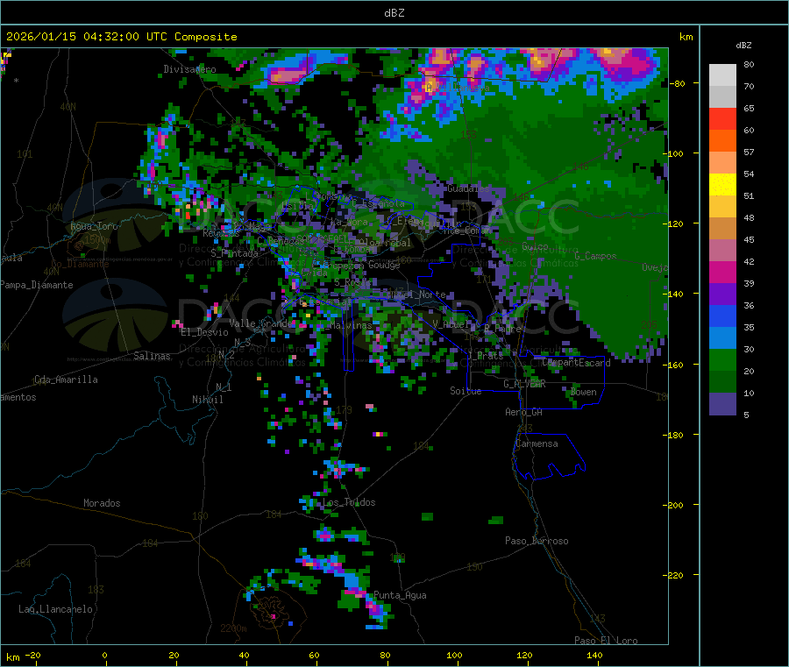
Task: Click the km unit label at bottom left
Action: click(x=12, y=657)
